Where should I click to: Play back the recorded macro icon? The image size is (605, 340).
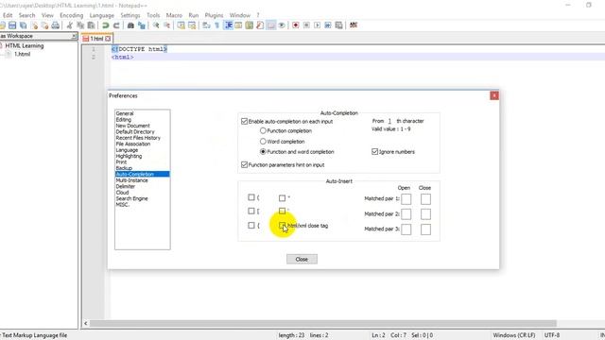(318, 25)
